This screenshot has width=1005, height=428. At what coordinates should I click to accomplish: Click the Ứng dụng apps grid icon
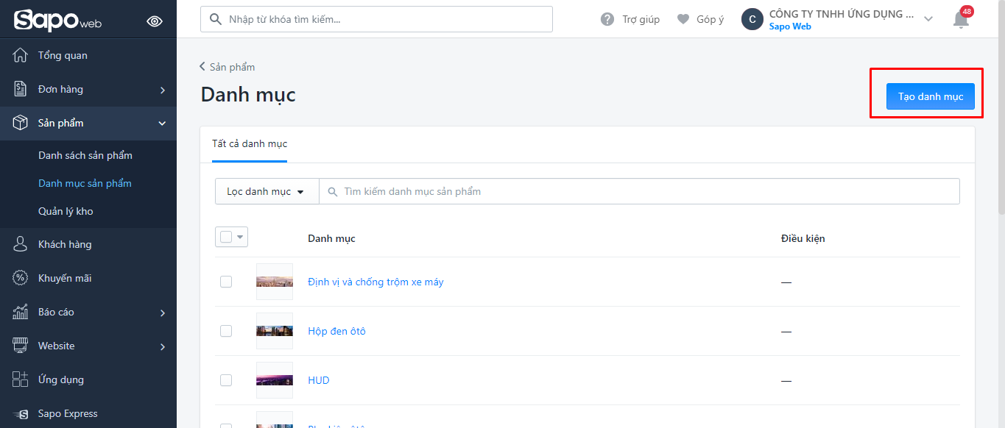click(x=21, y=379)
